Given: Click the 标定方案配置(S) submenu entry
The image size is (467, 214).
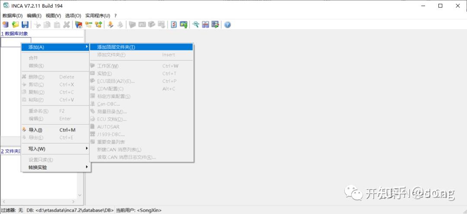Looking at the screenshot, I should (x=141, y=96).
